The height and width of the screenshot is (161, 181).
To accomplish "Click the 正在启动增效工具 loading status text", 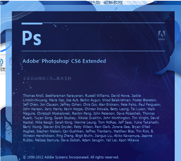I will tap(47, 78).
